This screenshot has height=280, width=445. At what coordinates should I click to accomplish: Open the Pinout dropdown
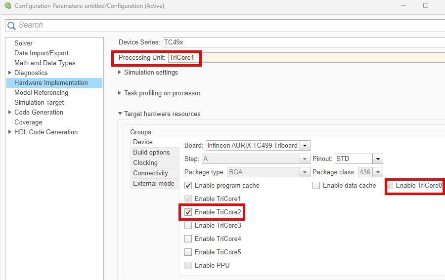click(x=378, y=159)
